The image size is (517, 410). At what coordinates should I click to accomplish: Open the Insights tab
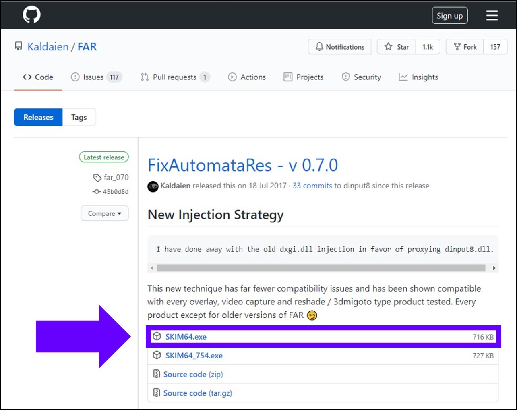pos(418,77)
